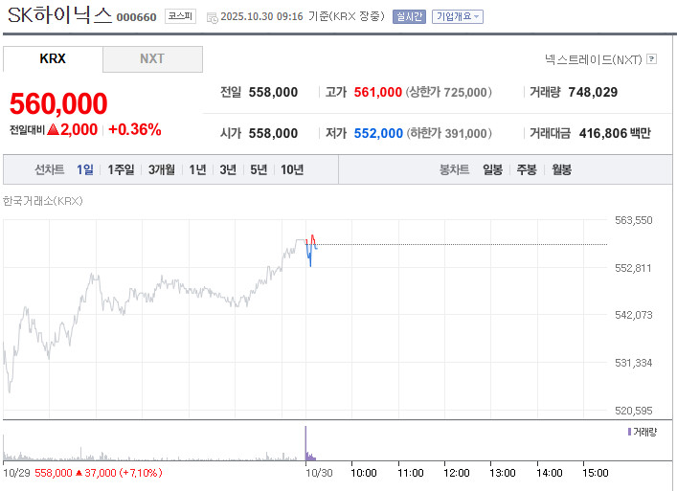677x491 pixels.
Task: Click the 실시간 badge button
Action: 409,17
